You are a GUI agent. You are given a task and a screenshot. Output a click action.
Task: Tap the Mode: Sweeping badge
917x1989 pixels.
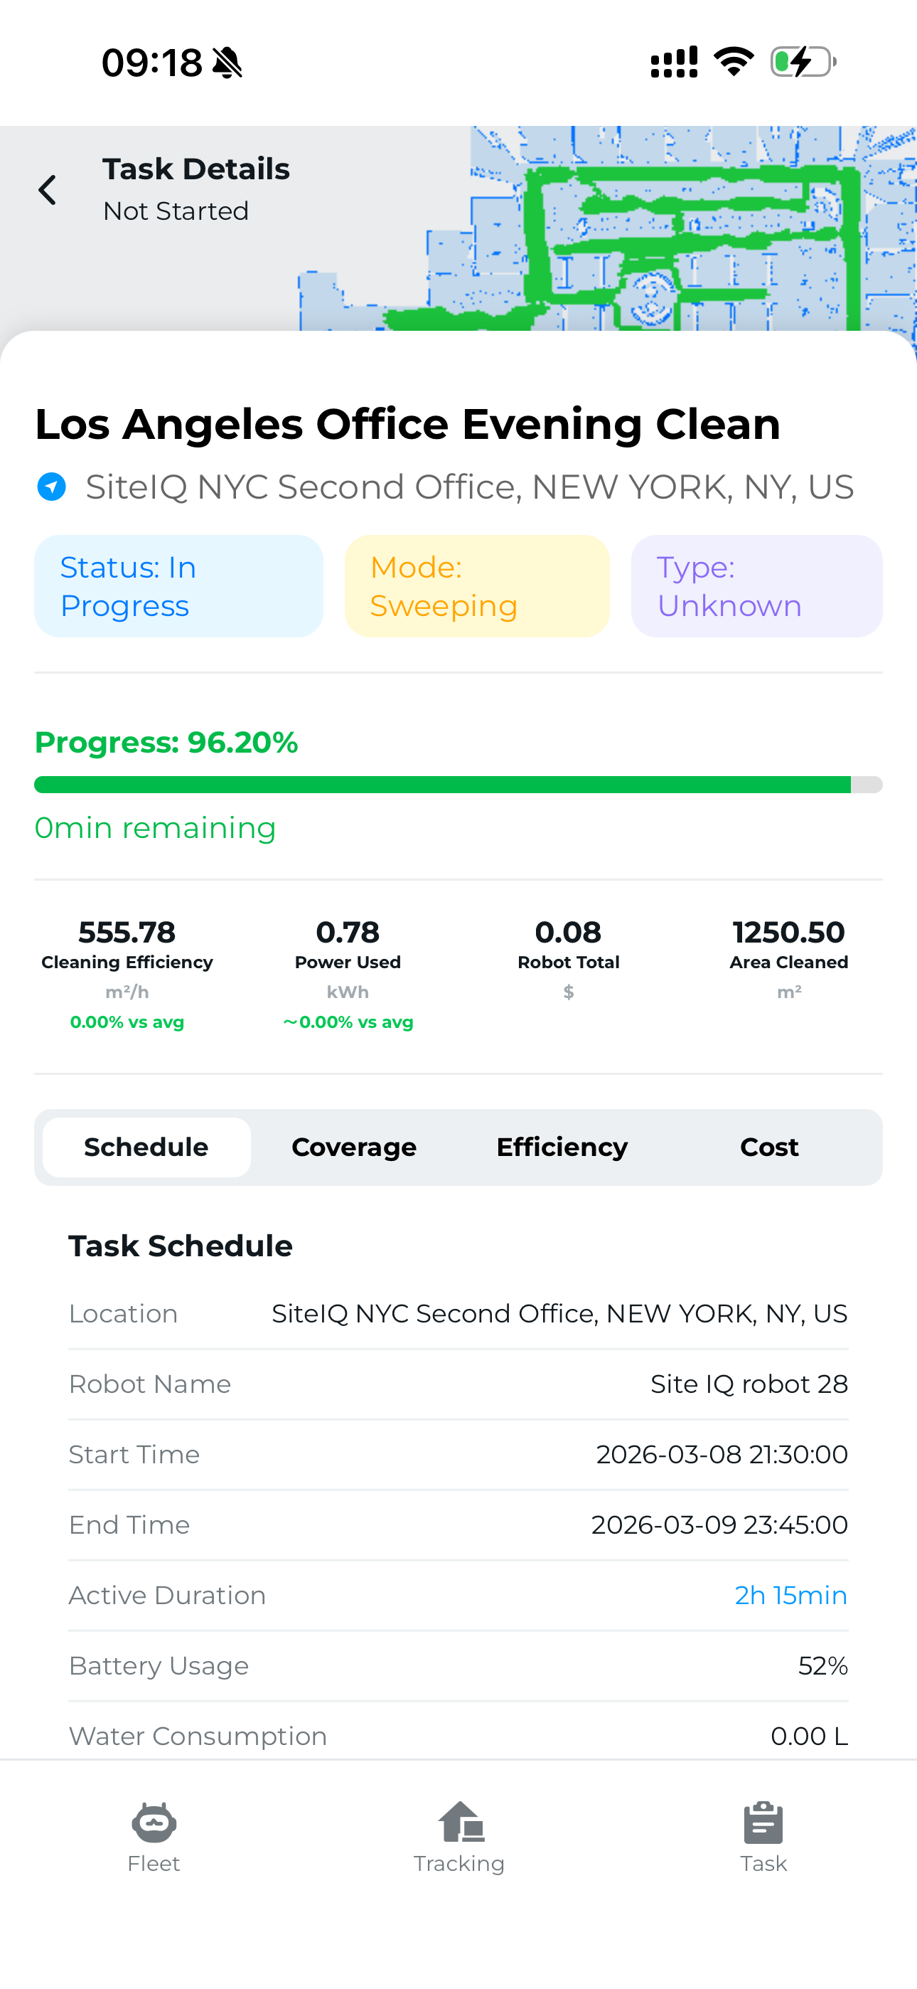(x=477, y=586)
